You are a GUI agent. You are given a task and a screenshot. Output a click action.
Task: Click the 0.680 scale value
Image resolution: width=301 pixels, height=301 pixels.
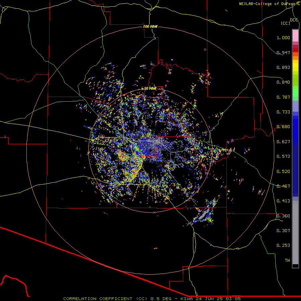[283, 127]
